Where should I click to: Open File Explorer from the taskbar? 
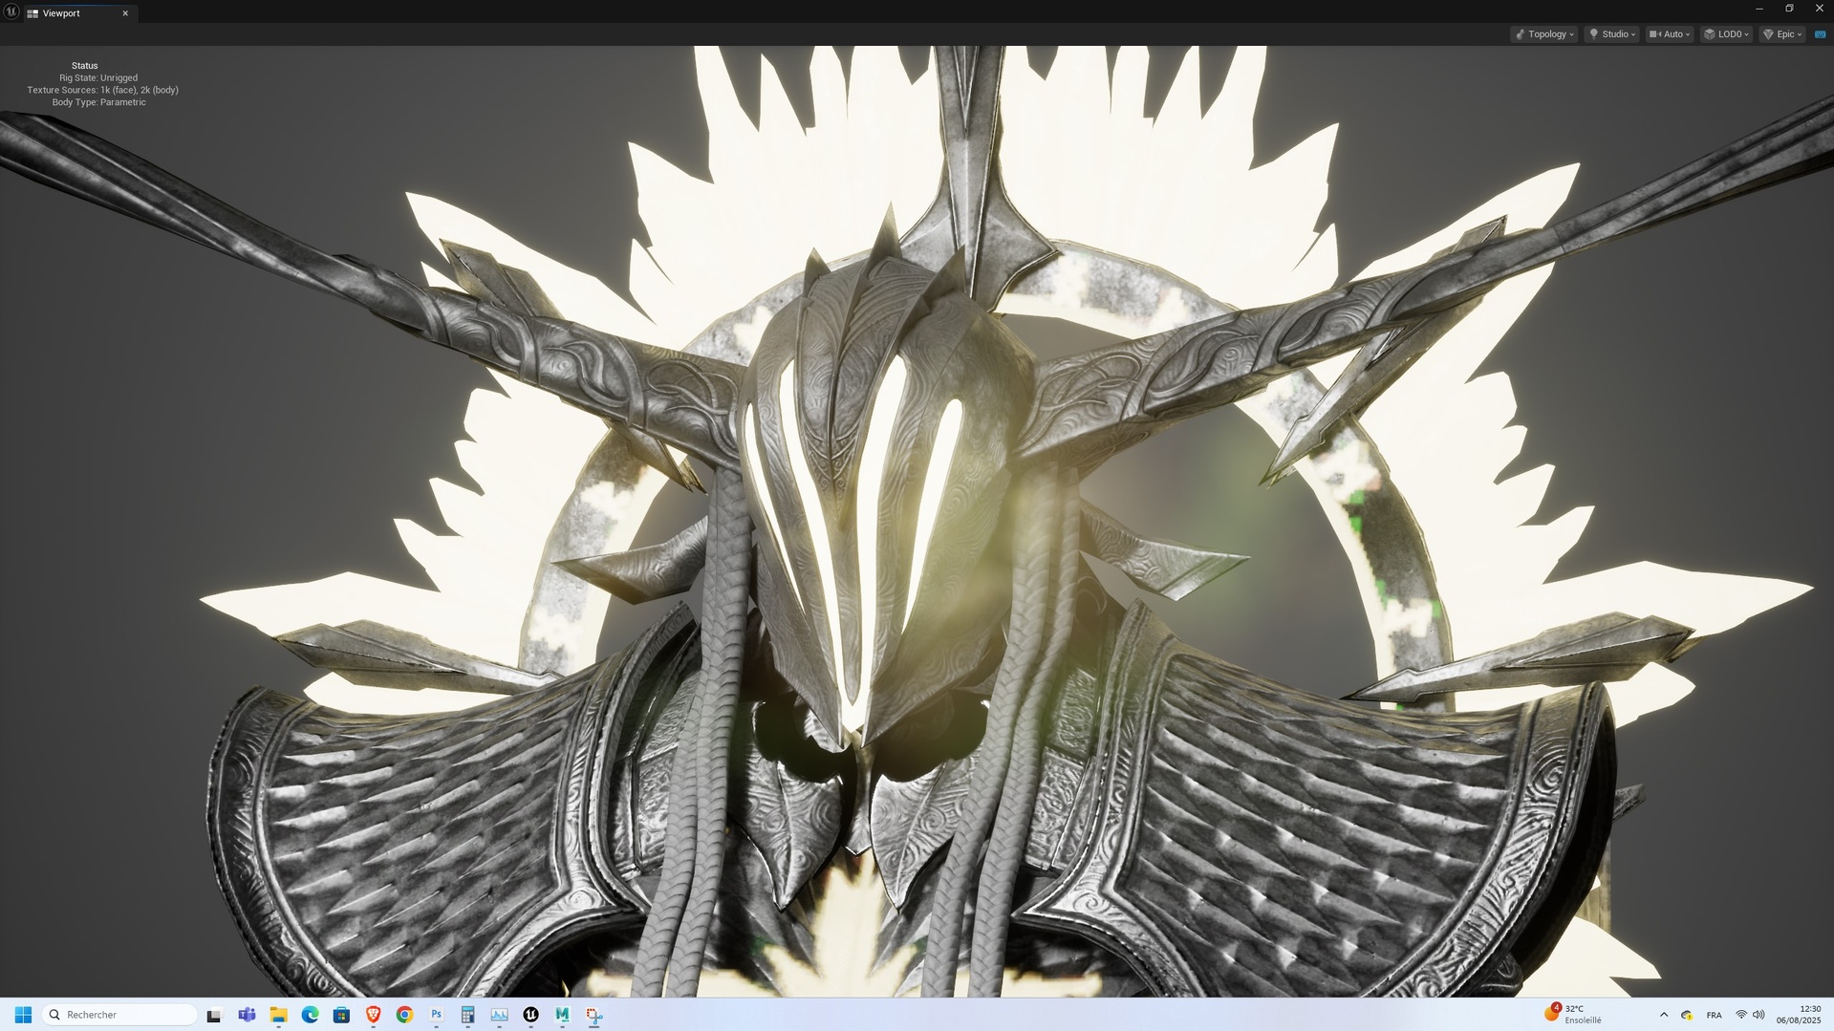click(x=278, y=1015)
